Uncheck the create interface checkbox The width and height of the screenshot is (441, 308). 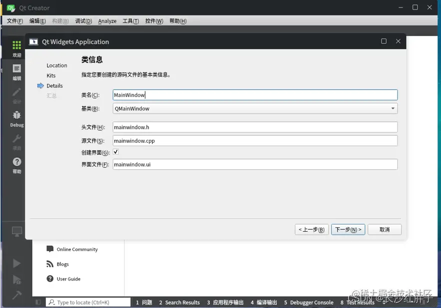tap(115, 152)
